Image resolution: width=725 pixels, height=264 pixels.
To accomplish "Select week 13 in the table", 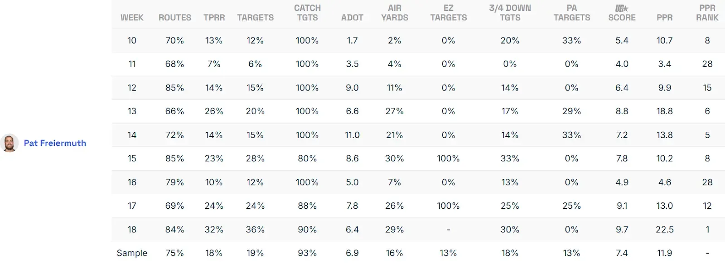I will coord(132,111).
